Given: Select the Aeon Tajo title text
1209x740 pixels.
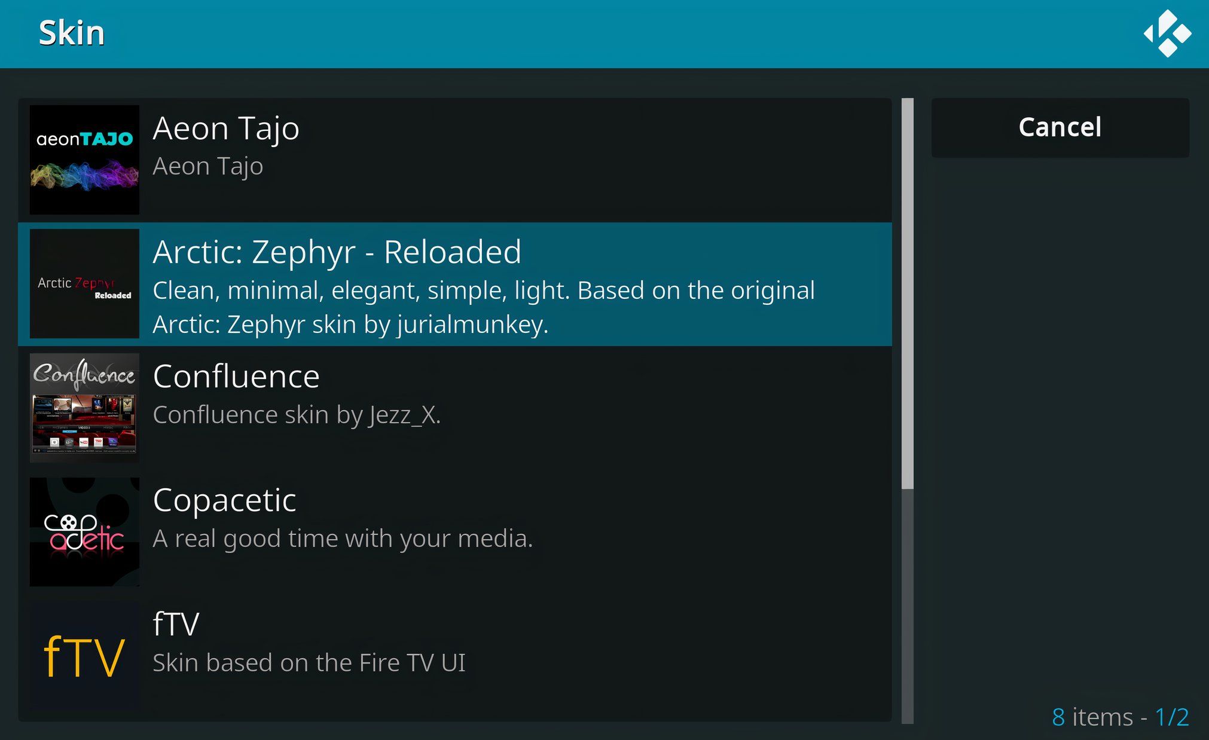Looking at the screenshot, I should [226, 129].
